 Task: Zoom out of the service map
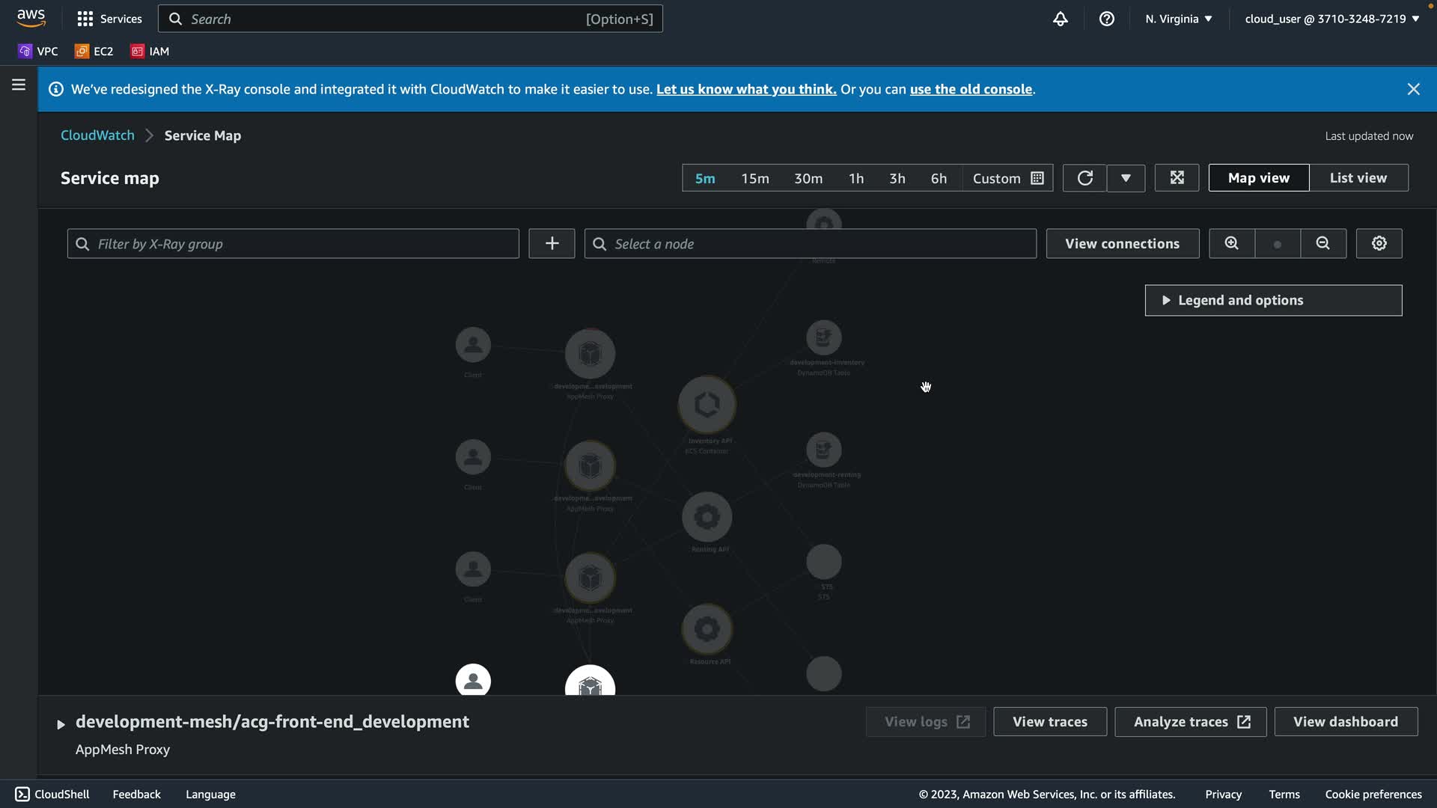[x=1322, y=244]
